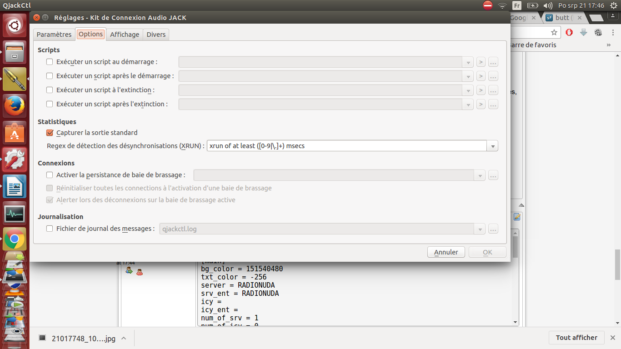
Task: Click the QjackCtl audio jack dock icon
Action: (x=15, y=79)
